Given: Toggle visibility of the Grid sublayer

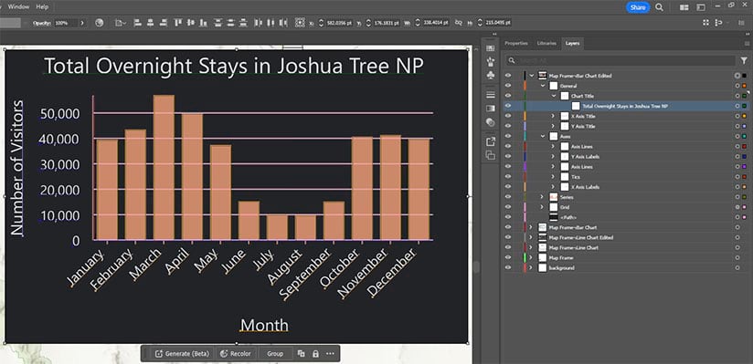Looking at the screenshot, I should 508,207.
